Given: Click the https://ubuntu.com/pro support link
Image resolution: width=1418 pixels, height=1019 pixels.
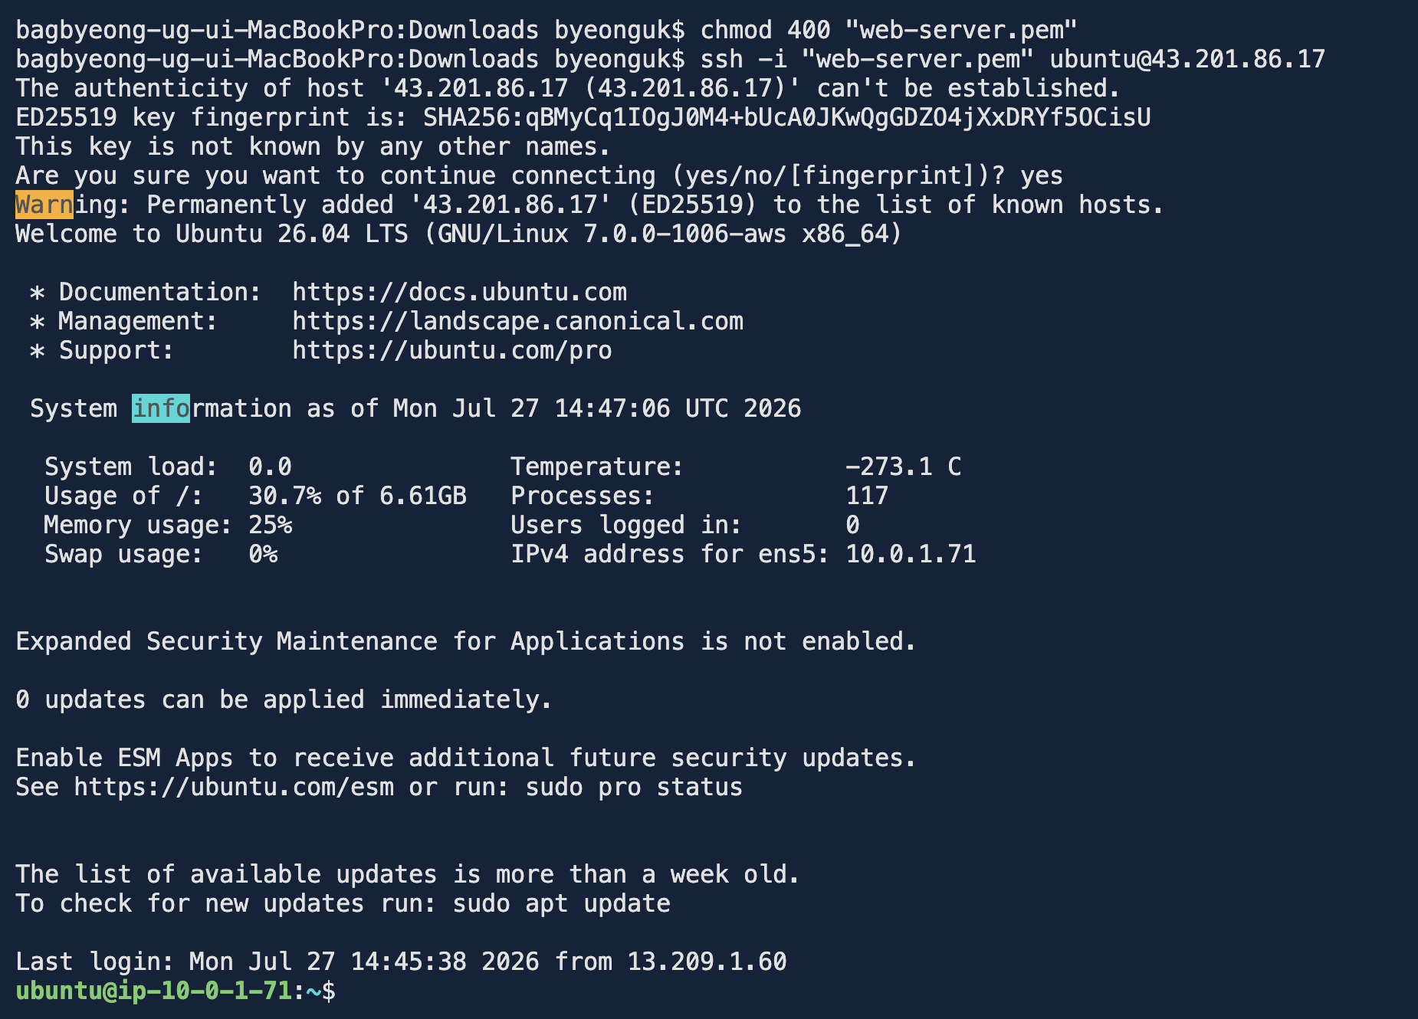Looking at the screenshot, I should click(x=452, y=350).
